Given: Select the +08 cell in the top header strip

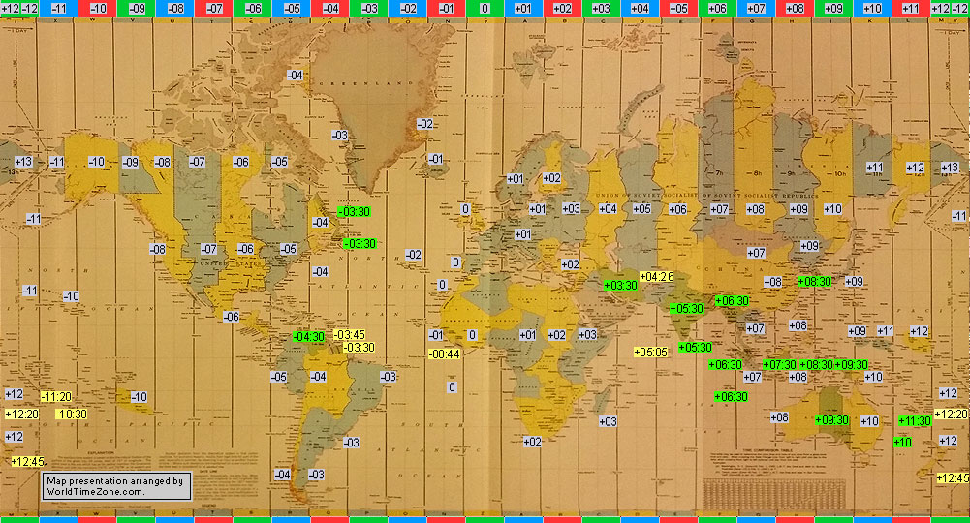Looking at the screenshot, I should (x=795, y=8).
